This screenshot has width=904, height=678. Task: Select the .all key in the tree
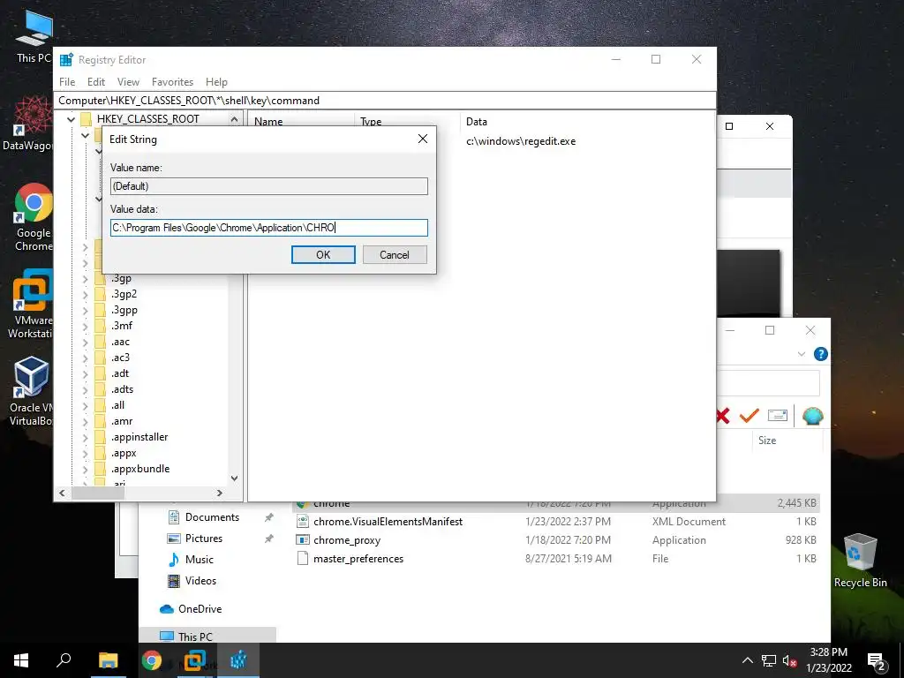117,405
